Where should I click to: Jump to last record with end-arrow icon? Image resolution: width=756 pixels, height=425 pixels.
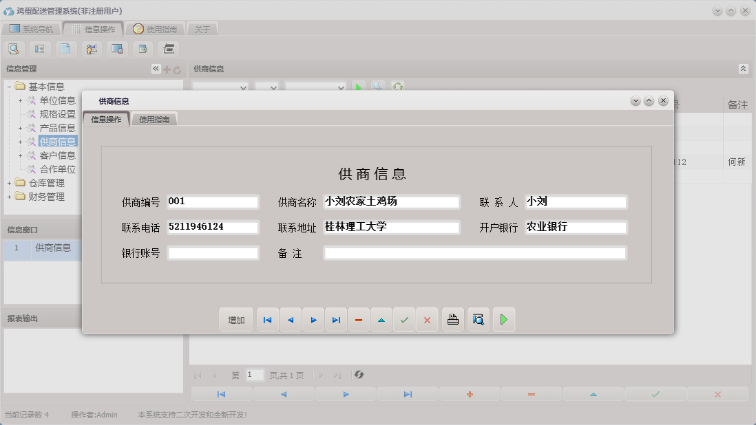tap(336, 319)
